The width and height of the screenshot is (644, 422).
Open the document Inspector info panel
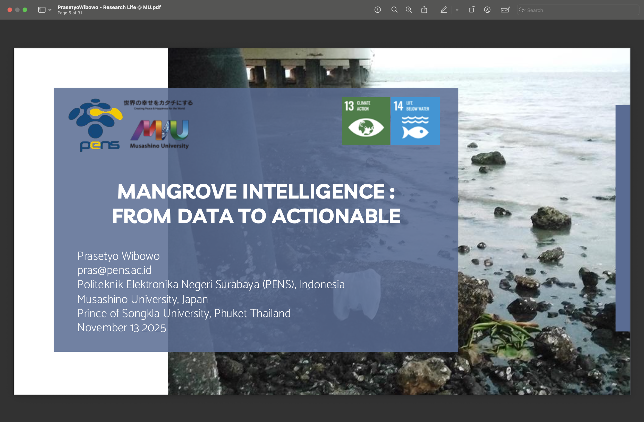click(x=377, y=10)
